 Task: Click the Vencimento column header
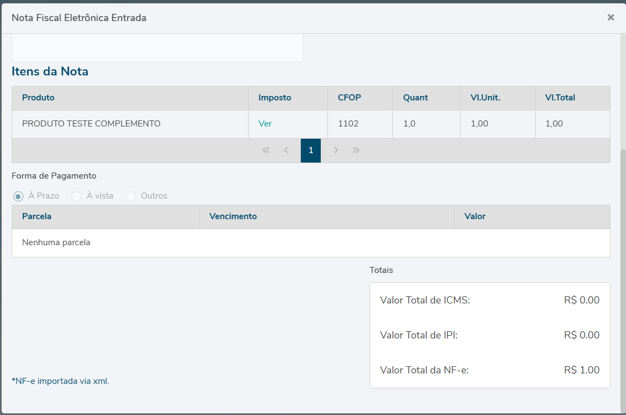233,216
